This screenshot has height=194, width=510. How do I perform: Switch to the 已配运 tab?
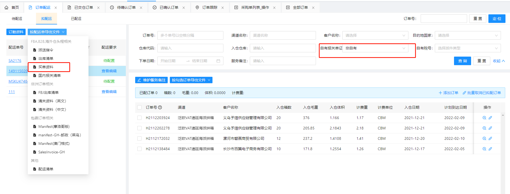(76, 19)
